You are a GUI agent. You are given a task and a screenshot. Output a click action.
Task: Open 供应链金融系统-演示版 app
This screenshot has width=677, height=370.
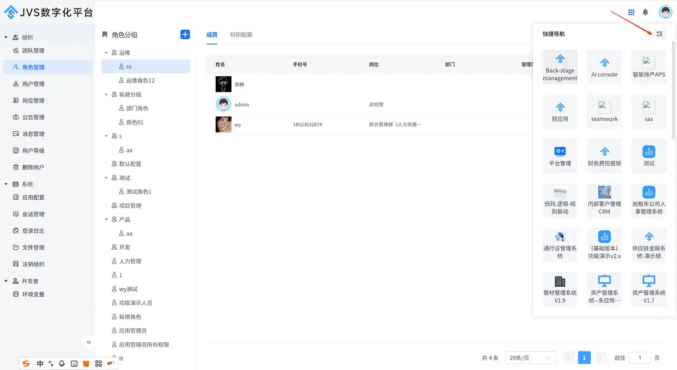pos(649,245)
